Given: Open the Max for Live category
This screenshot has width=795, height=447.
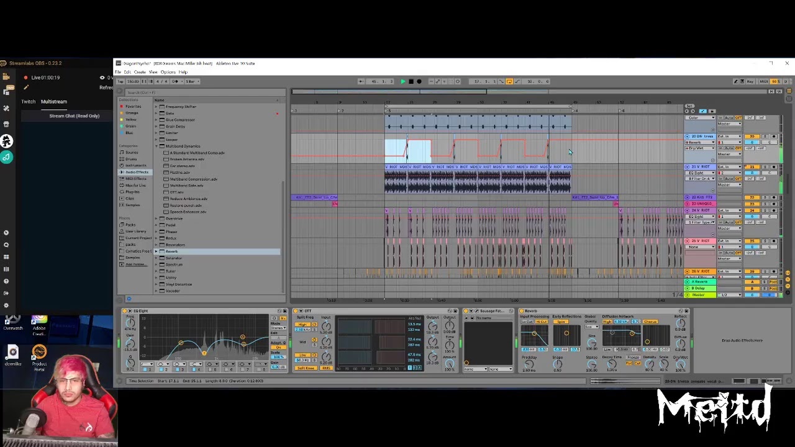Looking at the screenshot, I should (135, 185).
